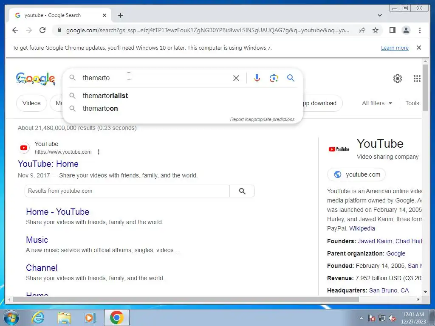Open the Google parent organization link

coord(395,253)
